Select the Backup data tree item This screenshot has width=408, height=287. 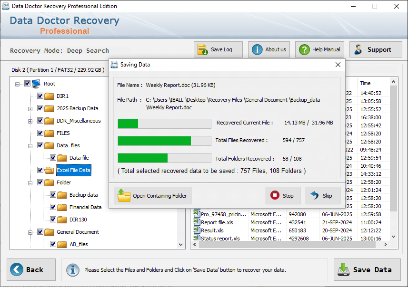[x=83, y=195]
